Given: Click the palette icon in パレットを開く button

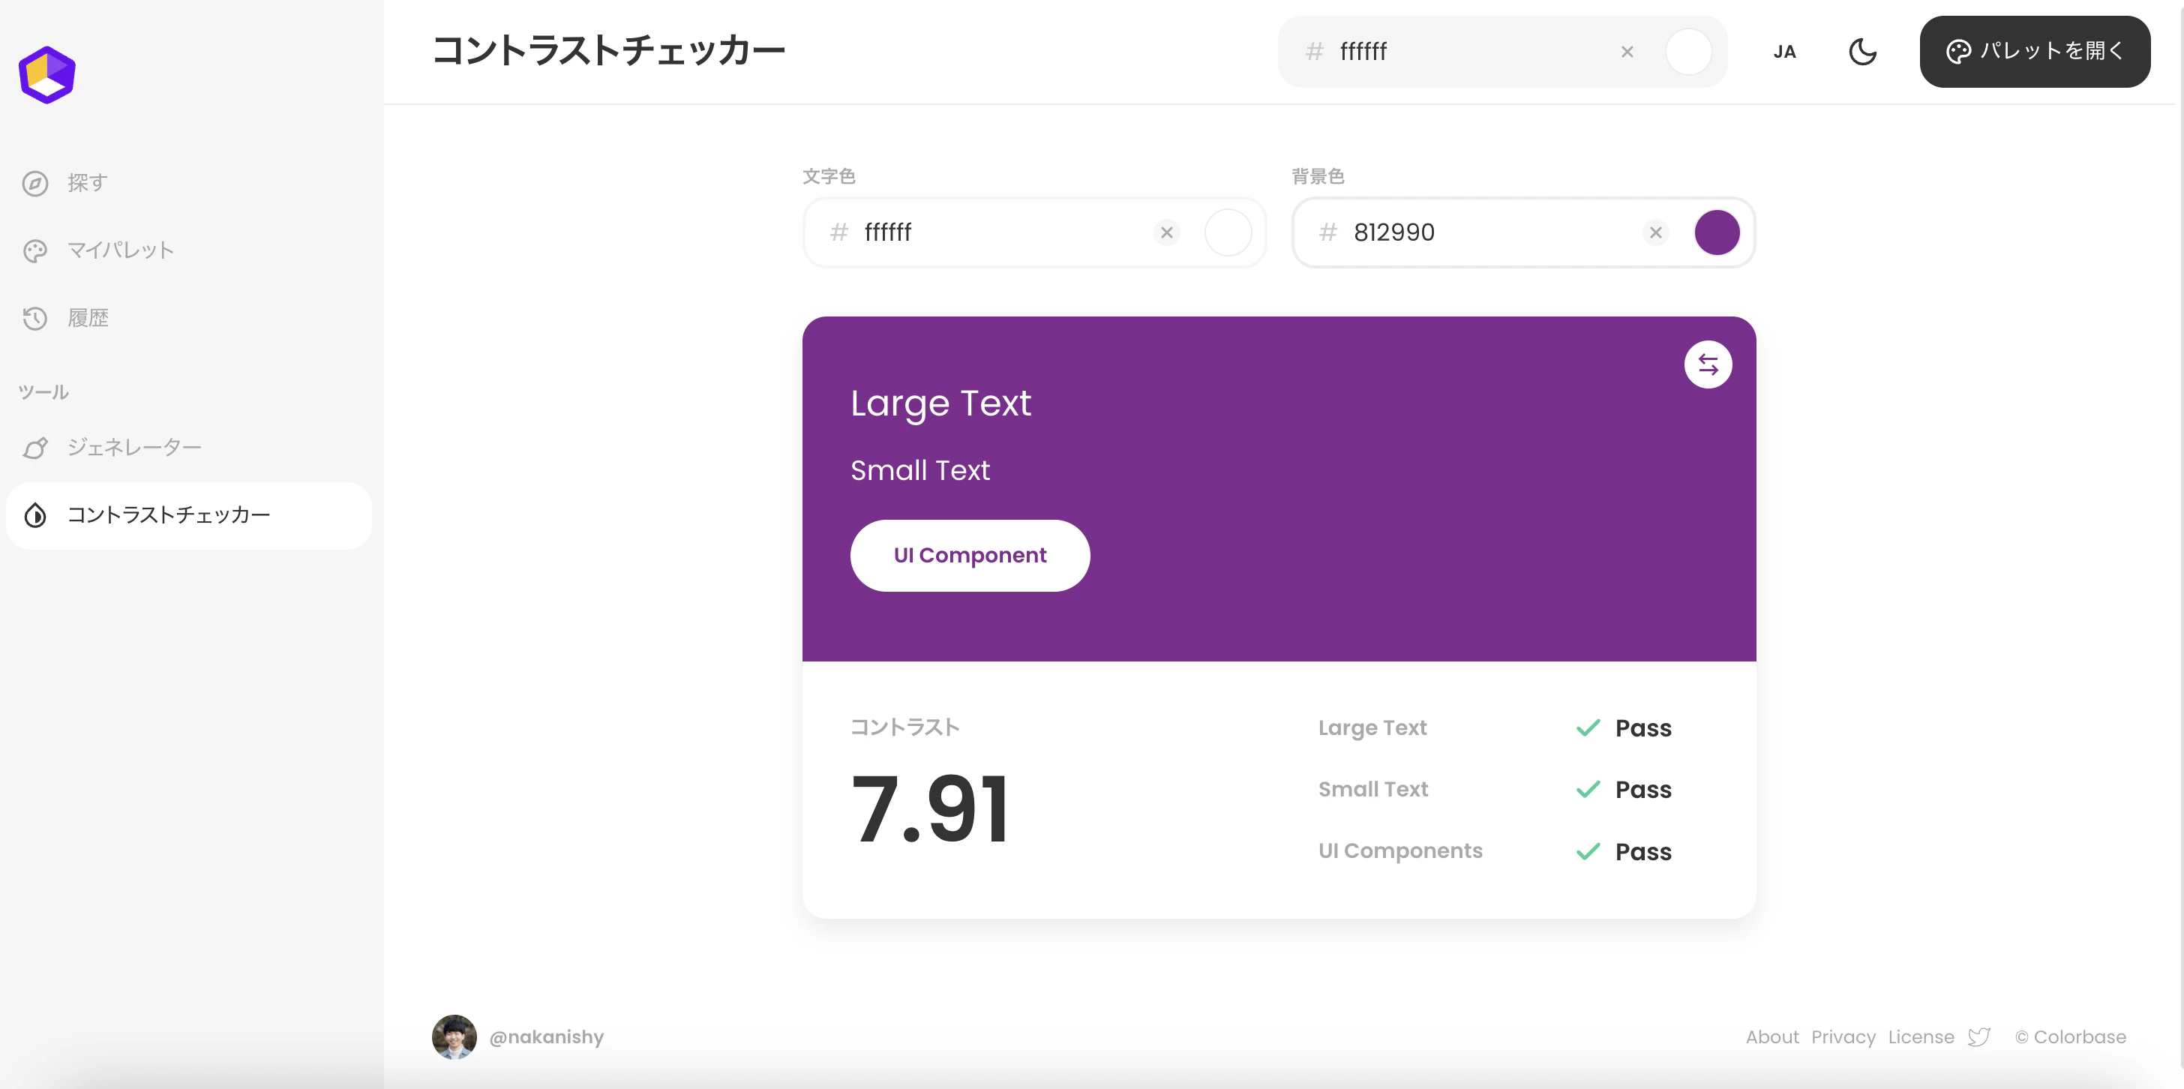Looking at the screenshot, I should 1958,52.
